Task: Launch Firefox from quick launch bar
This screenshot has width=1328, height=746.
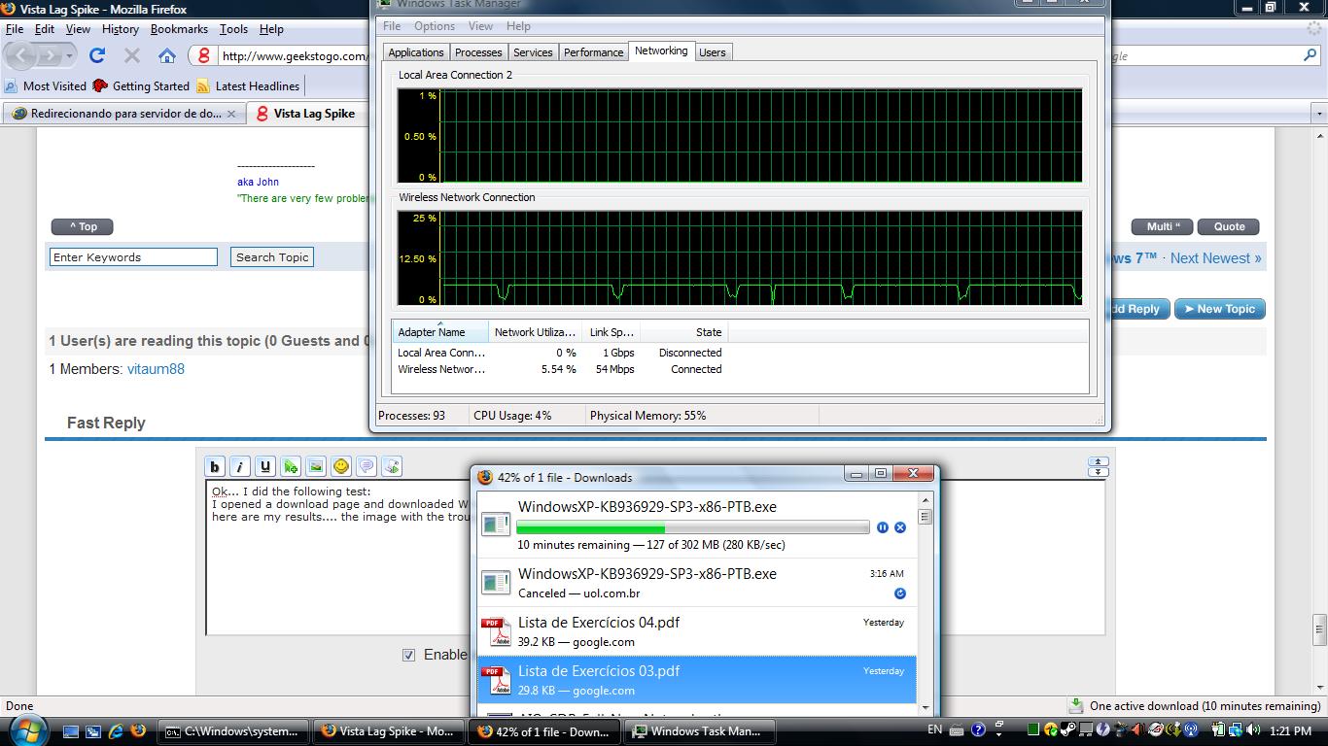Action: click(x=137, y=730)
